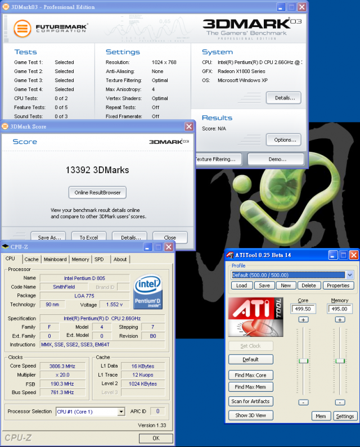Switch to the Mainboard tab in CPU-Z
Screen dimensions: 360x447
55,259
